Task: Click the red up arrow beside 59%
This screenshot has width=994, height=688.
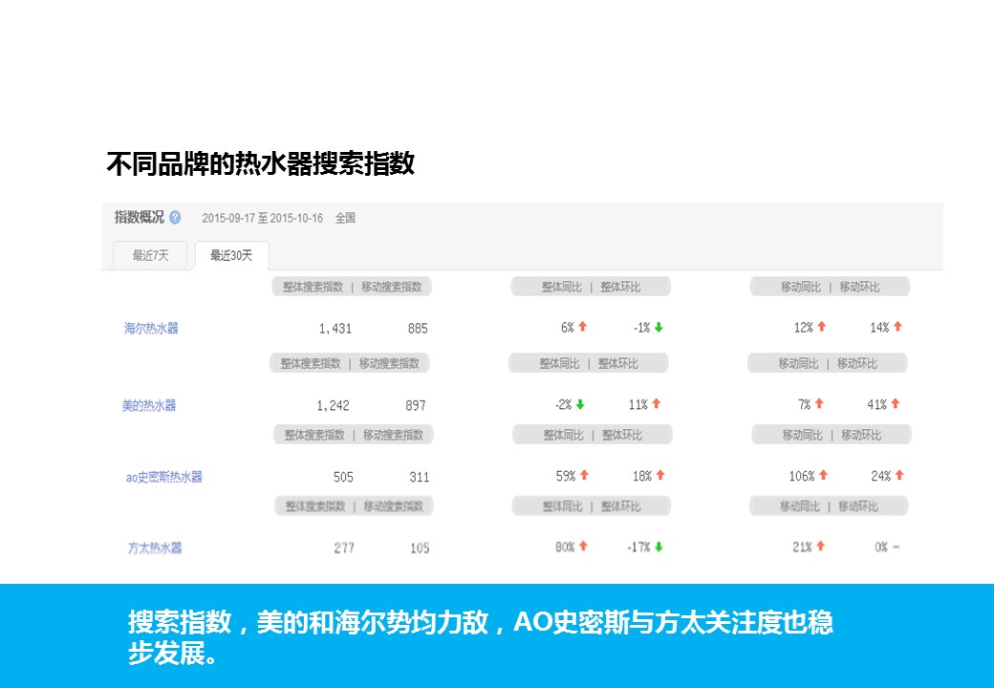Action: tap(585, 475)
